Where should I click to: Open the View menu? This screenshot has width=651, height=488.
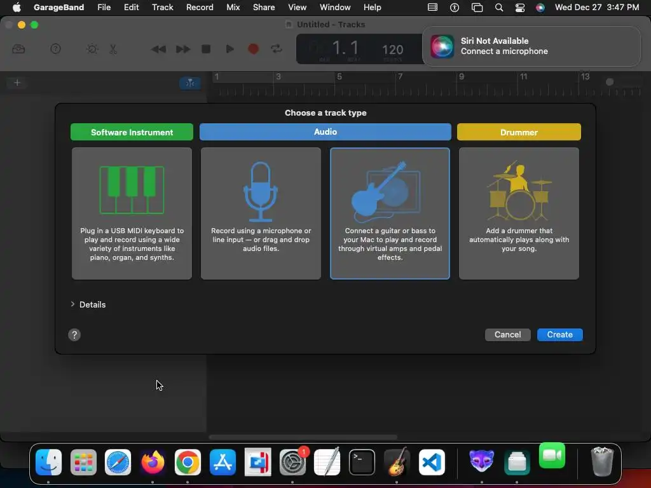point(298,7)
